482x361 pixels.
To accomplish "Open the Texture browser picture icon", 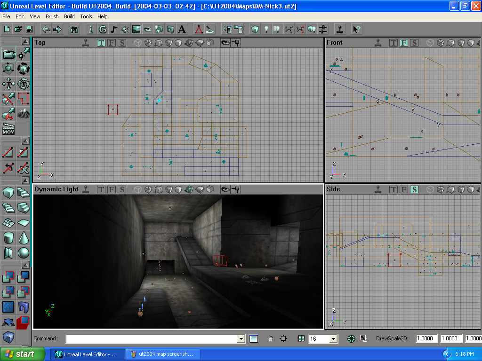I will point(136,30).
